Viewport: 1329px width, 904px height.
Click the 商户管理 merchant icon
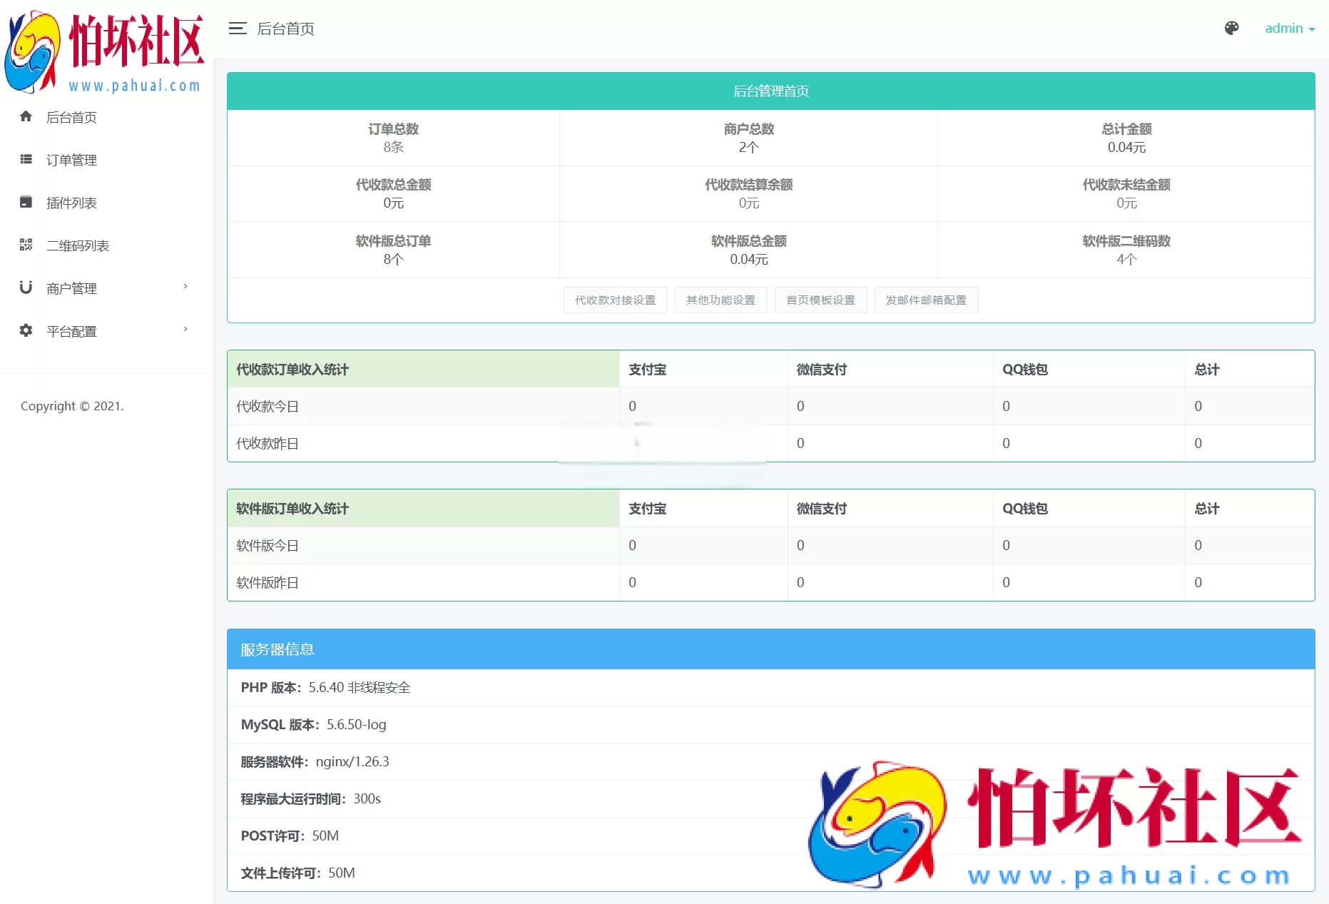[26, 288]
